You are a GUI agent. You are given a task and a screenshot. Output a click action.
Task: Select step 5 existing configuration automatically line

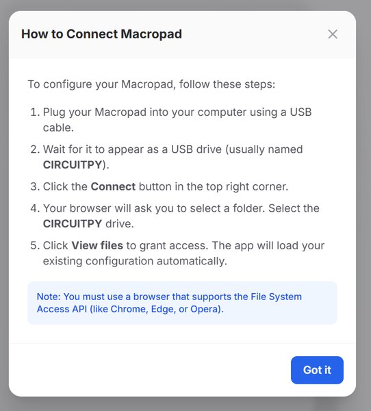[135, 261]
